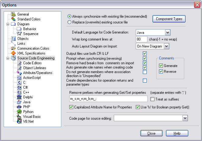Viewport: 202px width, 141px height.
Task: Select Code Editors tree item
Action: [32, 63]
